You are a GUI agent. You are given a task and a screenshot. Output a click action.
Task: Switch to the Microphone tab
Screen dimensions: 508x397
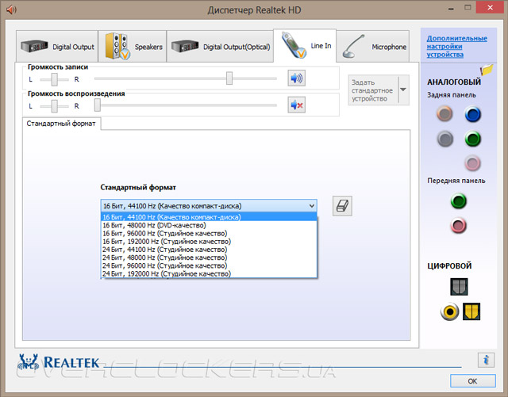[x=373, y=47]
